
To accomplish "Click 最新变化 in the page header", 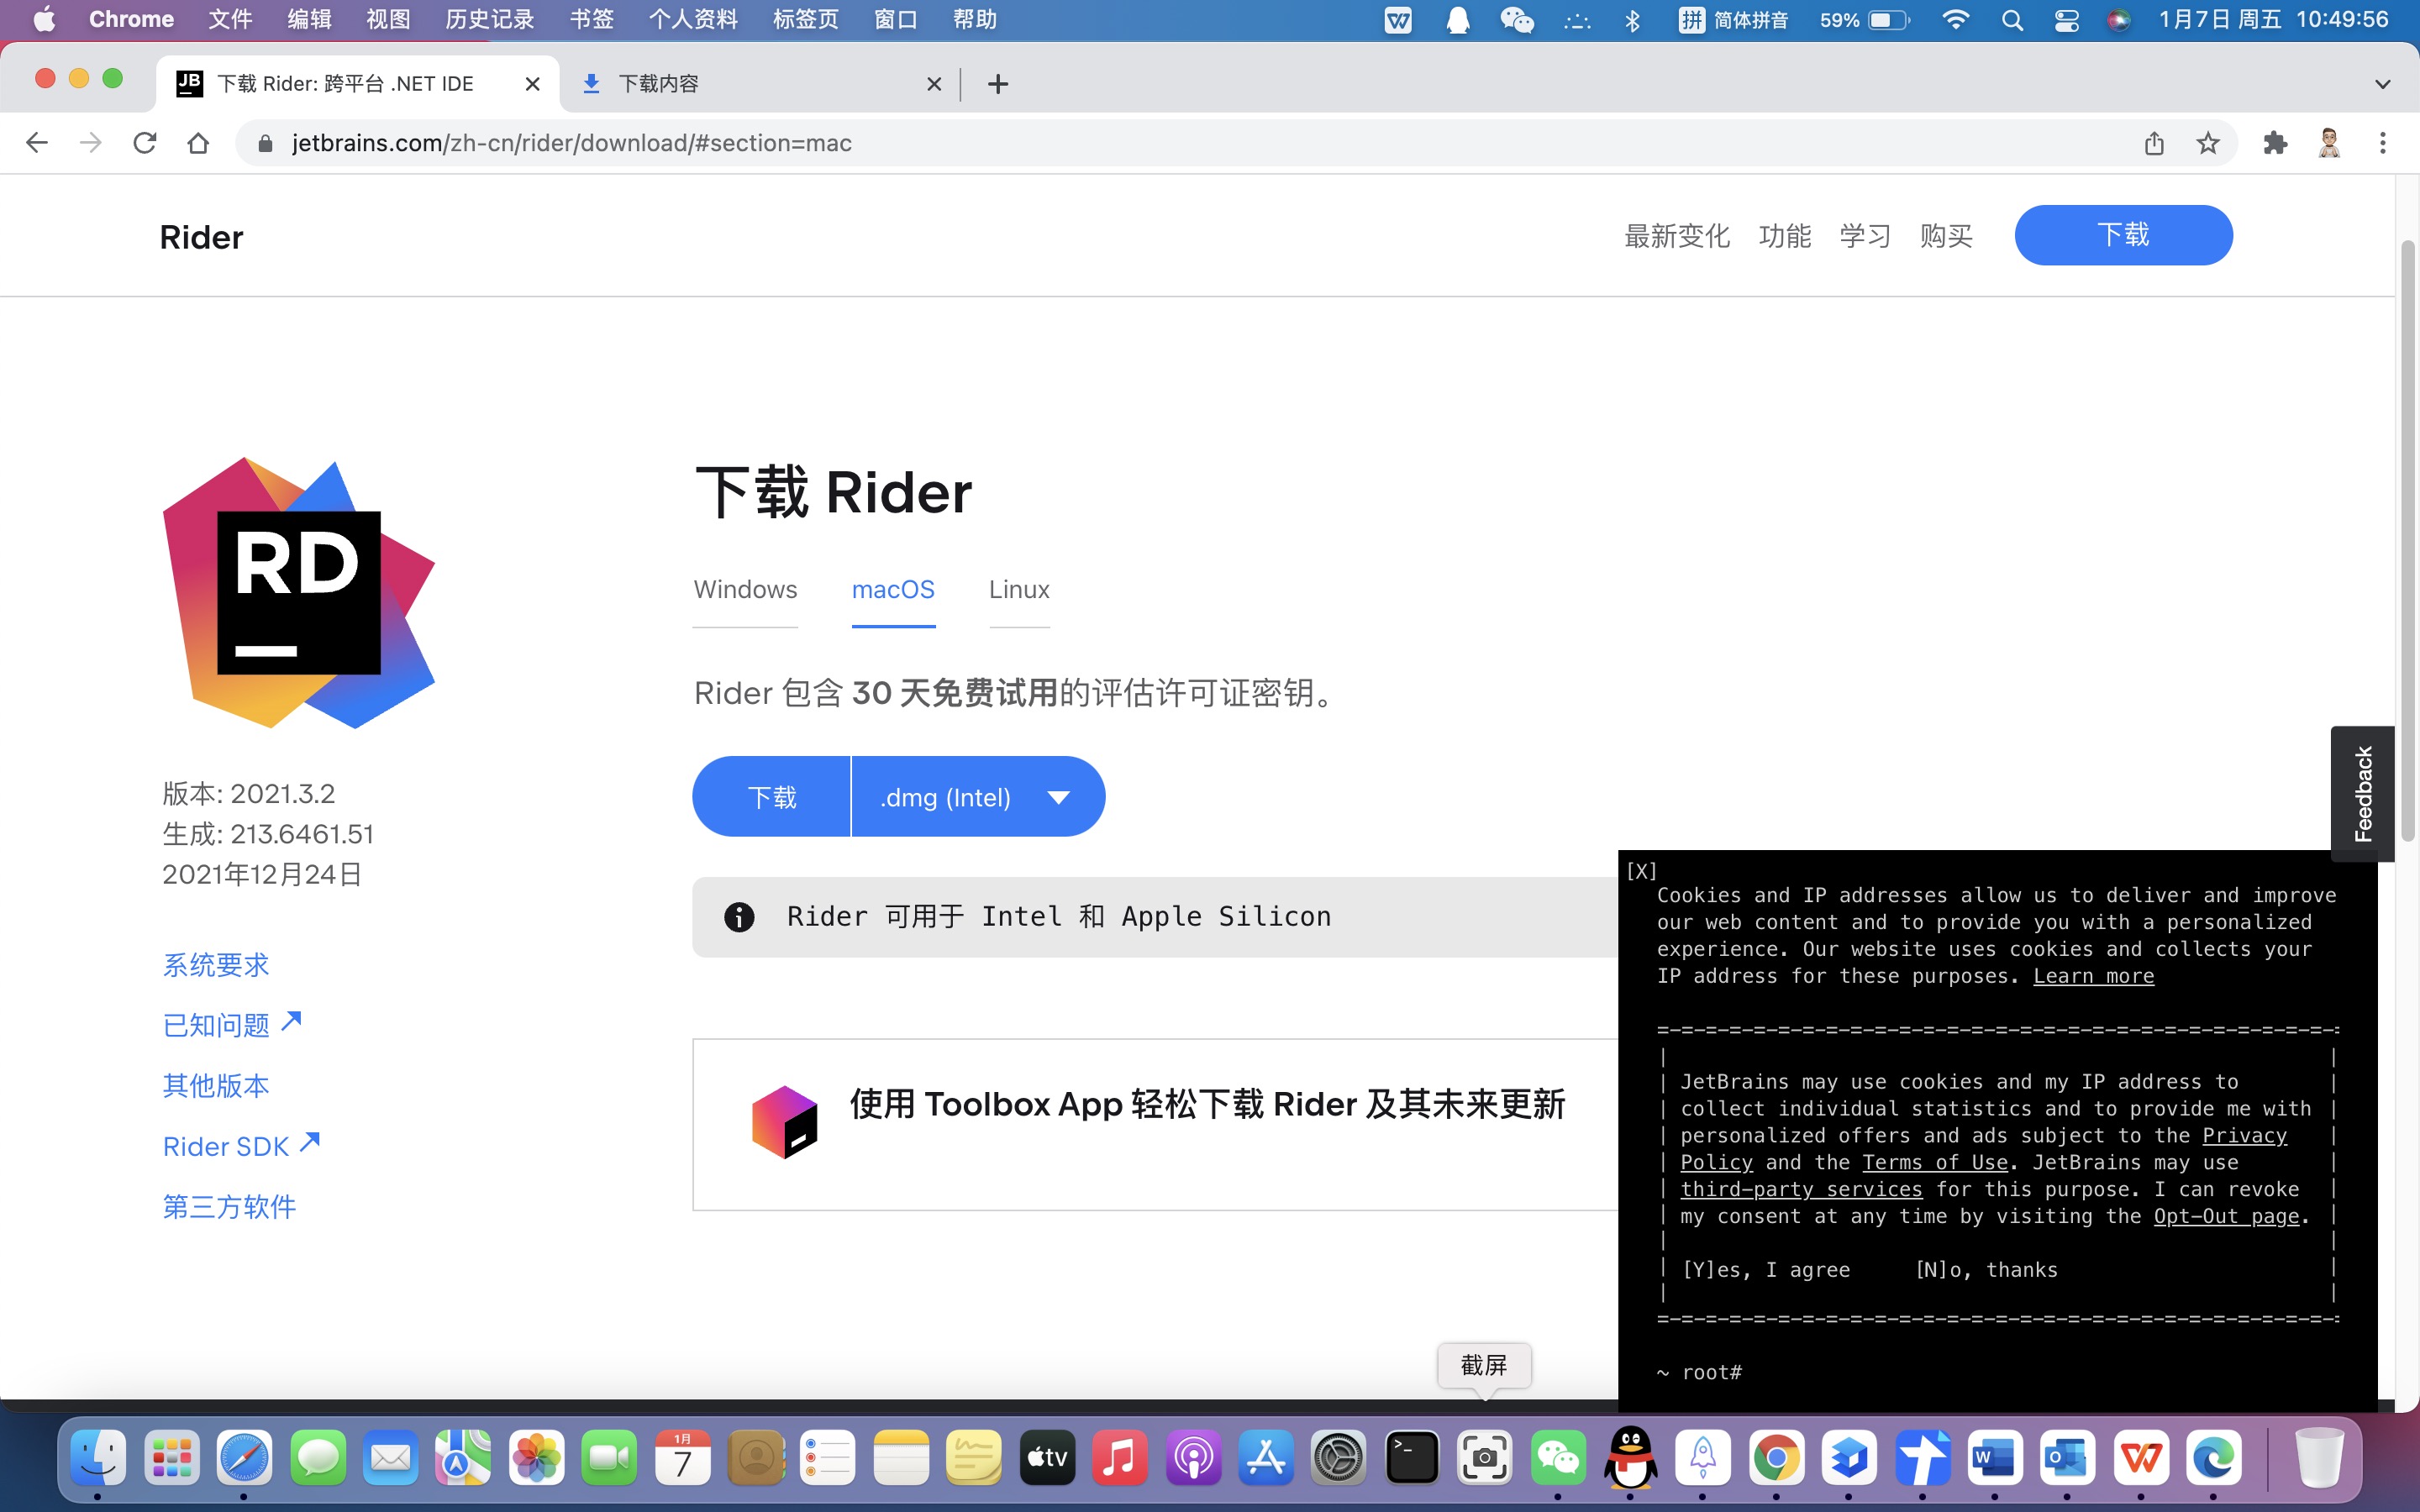I will tap(1676, 236).
